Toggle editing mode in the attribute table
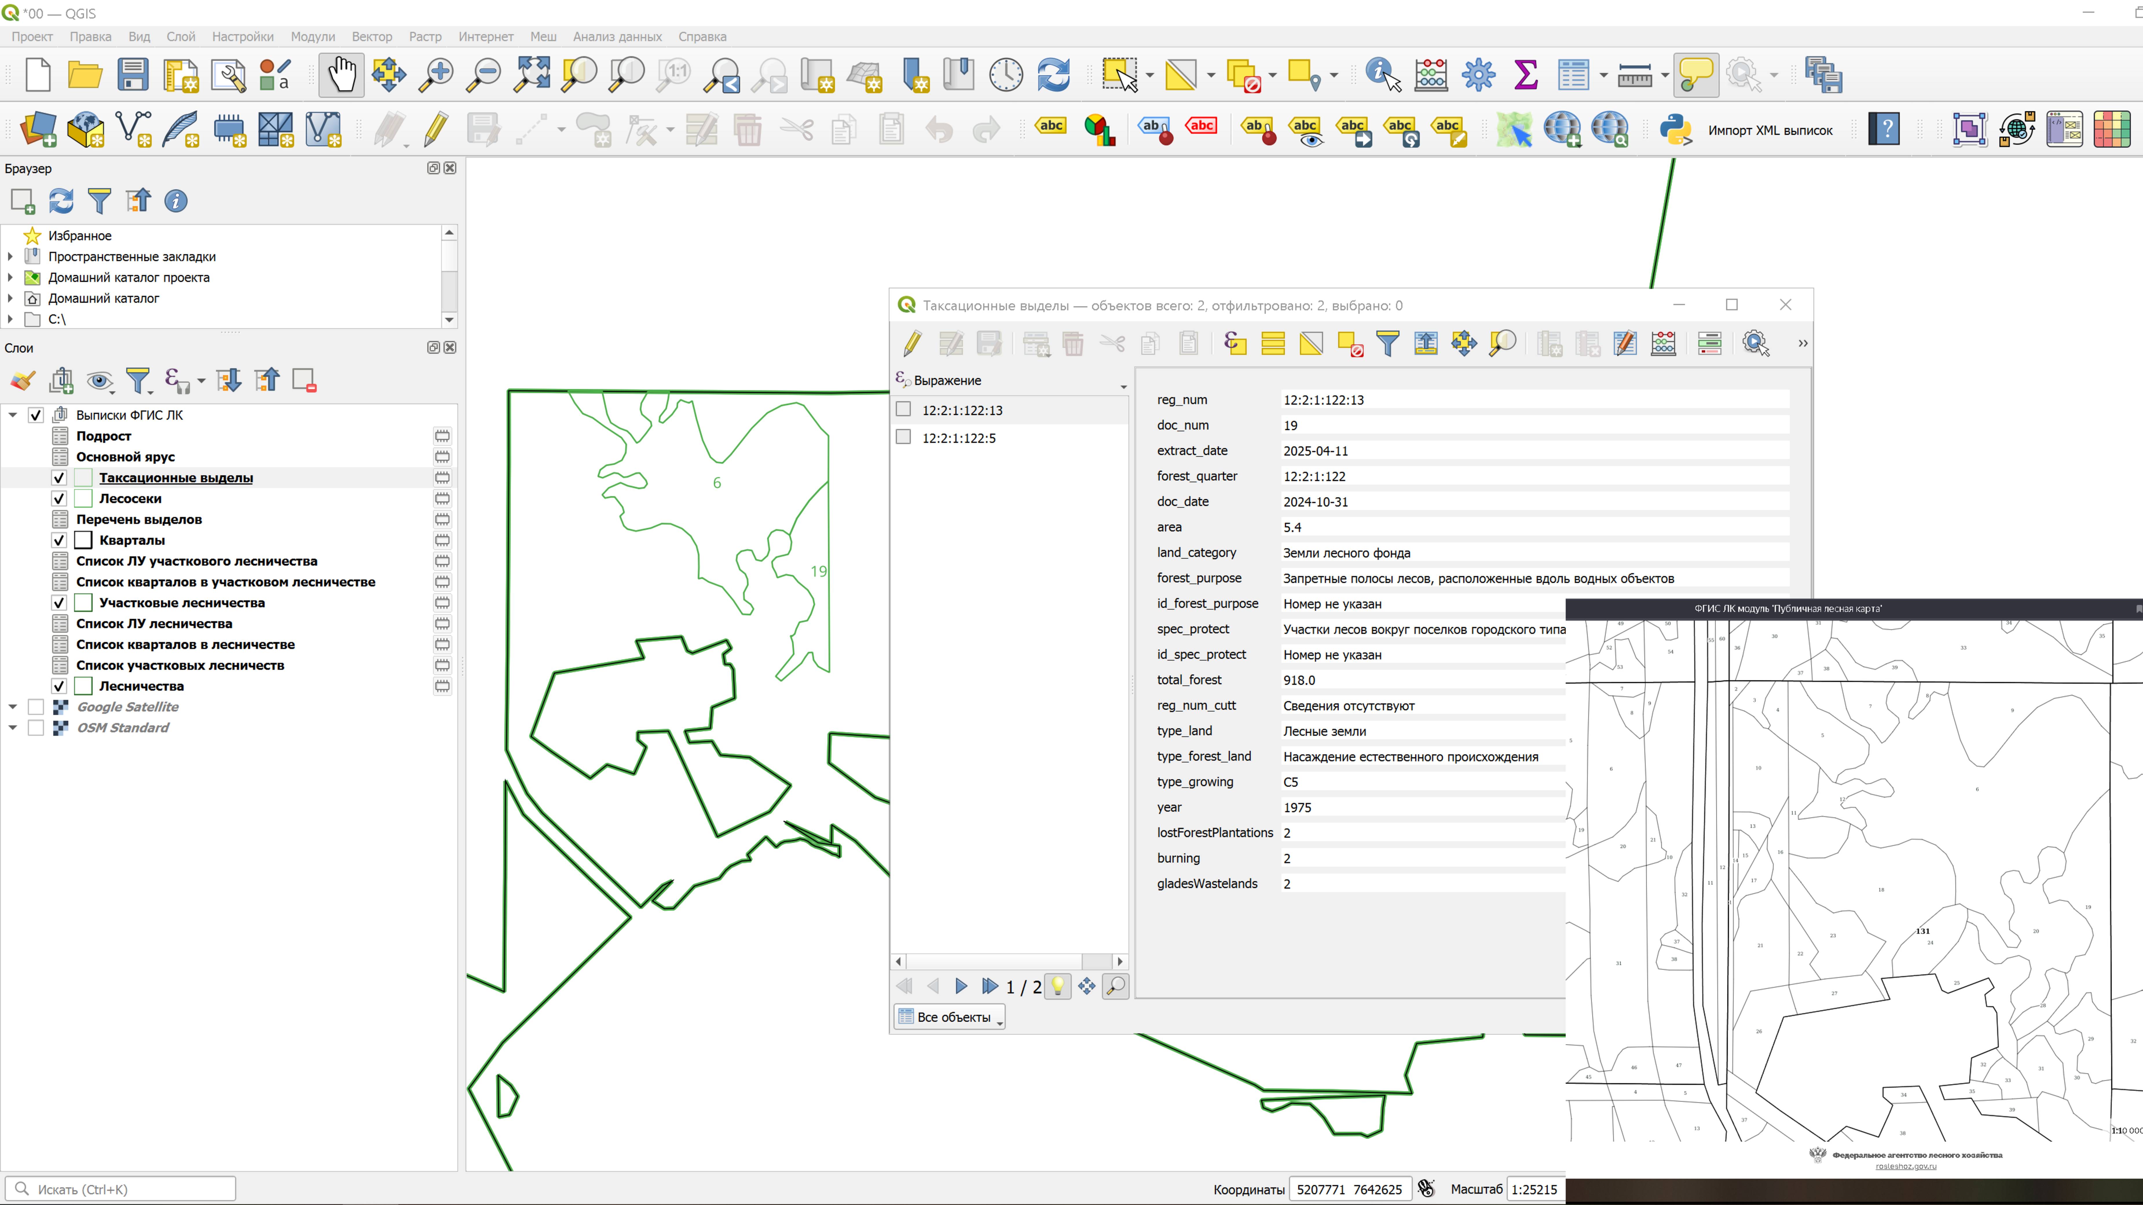Screen dimensions: 2143x1205 coord(913,344)
